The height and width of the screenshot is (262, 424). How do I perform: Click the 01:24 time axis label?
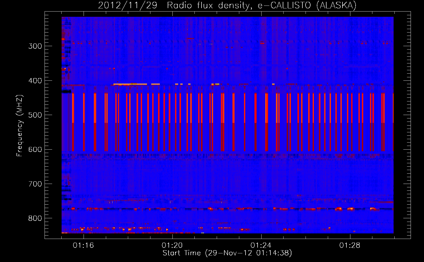coord(261,245)
